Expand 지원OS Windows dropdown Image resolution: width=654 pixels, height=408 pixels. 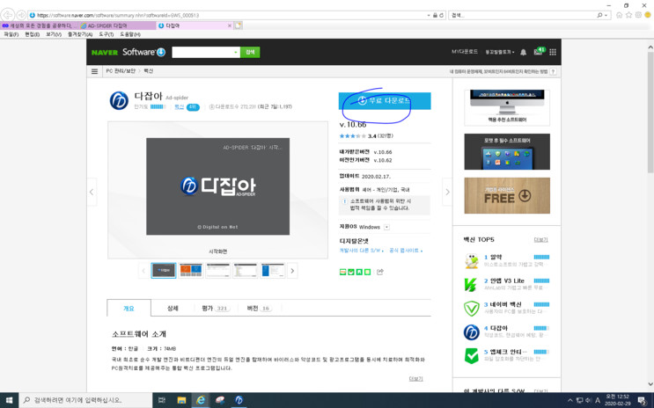pos(386,227)
